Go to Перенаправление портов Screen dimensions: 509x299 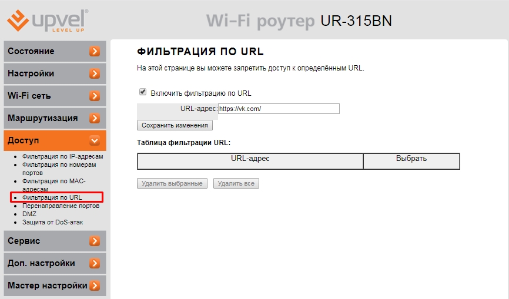[x=61, y=206]
